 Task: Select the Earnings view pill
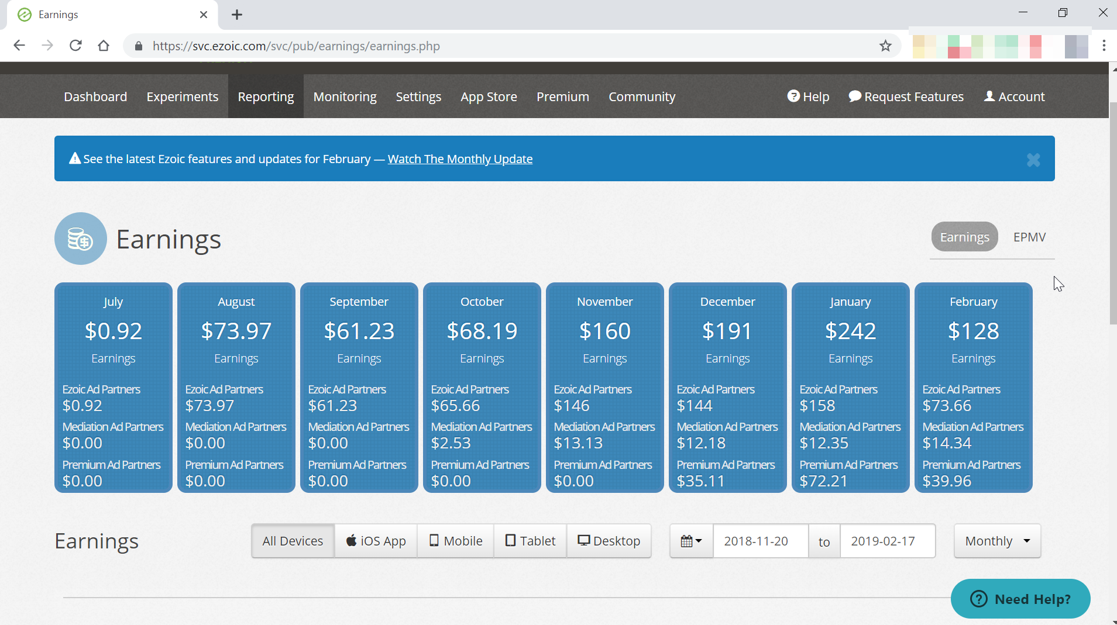click(x=964, y=237)
